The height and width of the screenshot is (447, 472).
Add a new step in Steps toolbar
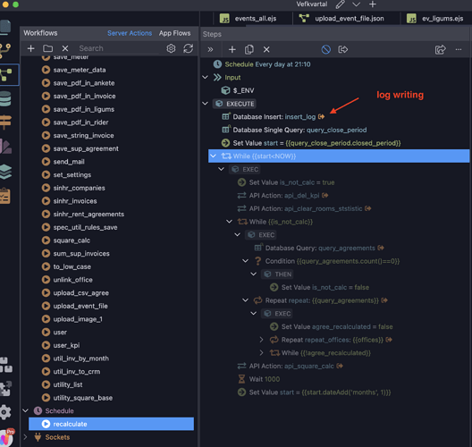tap(232, 49)
